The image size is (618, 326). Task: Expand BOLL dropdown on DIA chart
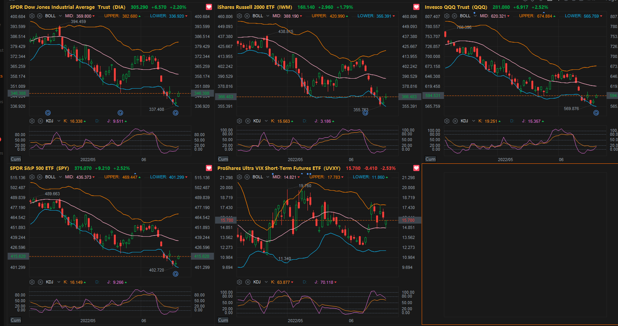tap(60, 16)
